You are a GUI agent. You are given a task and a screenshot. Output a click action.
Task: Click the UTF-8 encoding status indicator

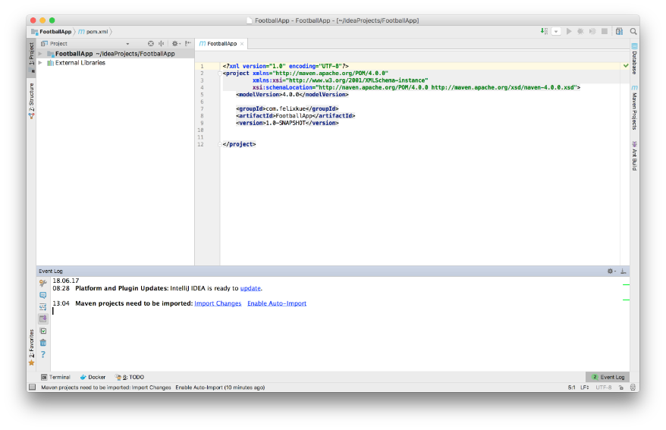[x=603, y=387]
